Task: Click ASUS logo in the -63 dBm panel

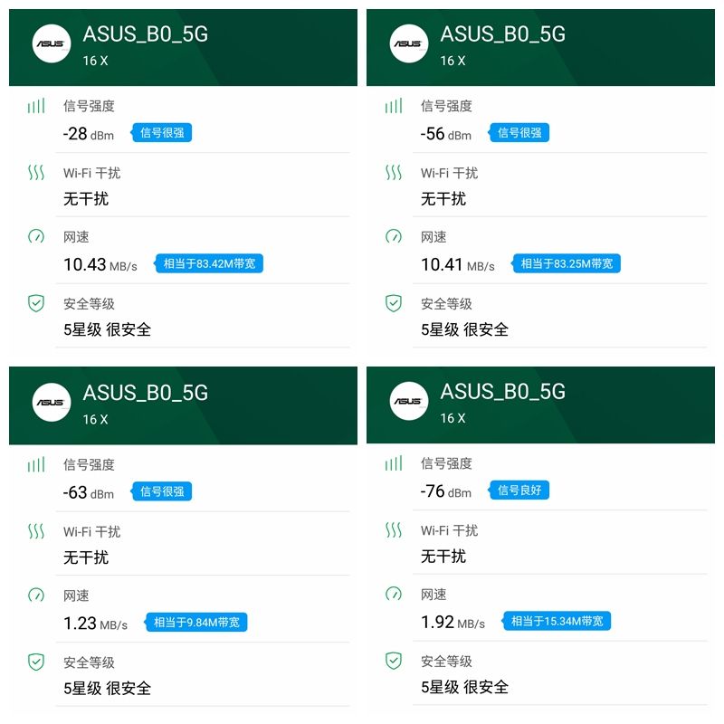Action: coord(52,402)
